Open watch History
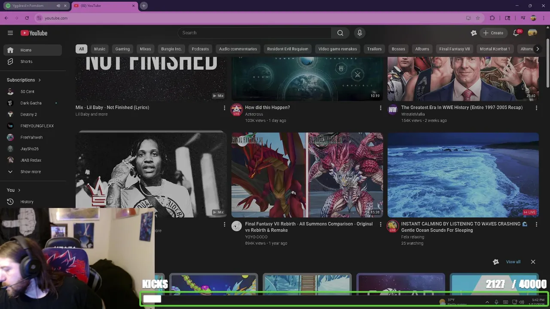Image resolution: width=550 pixels, height=309 pixels. pyautogui.click(x=33, y=201)
